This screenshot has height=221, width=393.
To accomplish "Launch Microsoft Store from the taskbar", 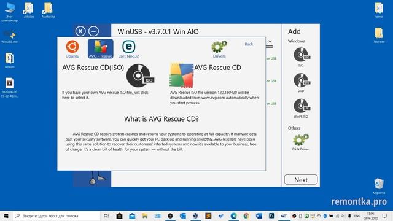I will tap(119, 215).
